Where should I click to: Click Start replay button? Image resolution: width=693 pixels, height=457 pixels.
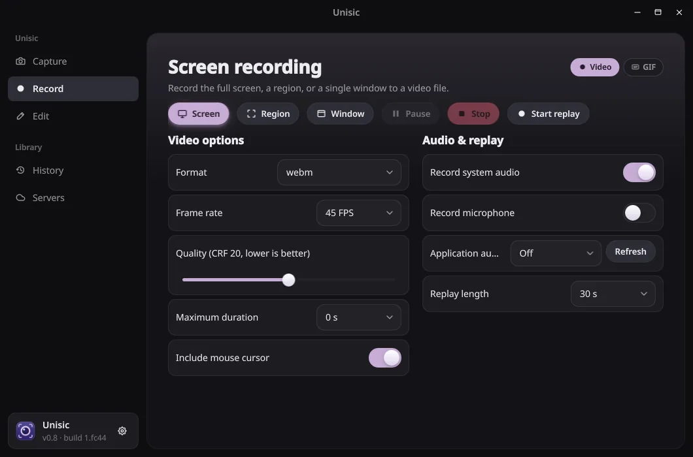(548, 114)
